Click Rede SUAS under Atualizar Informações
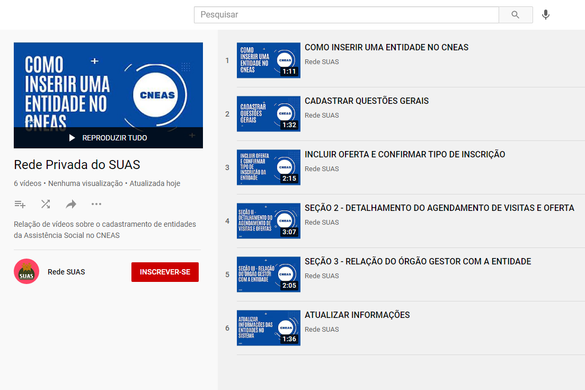 pyautogui.click(x=322, y=330)
